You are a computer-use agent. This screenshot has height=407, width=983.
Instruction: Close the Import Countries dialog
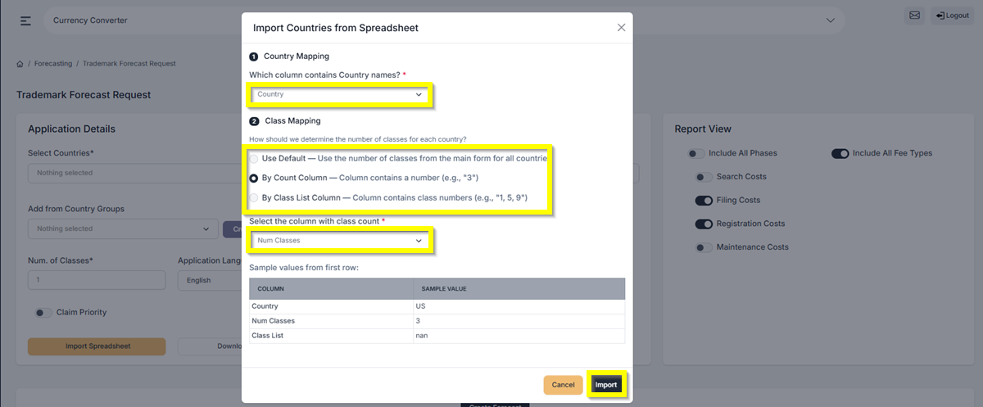[621, 28]
